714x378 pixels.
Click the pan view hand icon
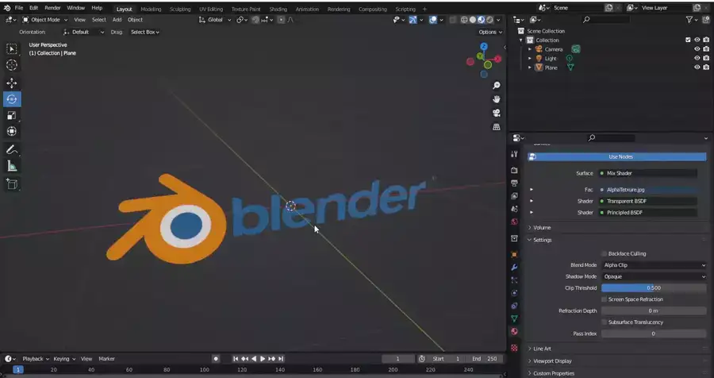point(497,99)
